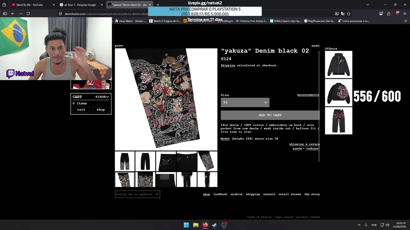410x230 pixels.
Task: Open Firefox from the taskbar
Action: coord(205,225)
